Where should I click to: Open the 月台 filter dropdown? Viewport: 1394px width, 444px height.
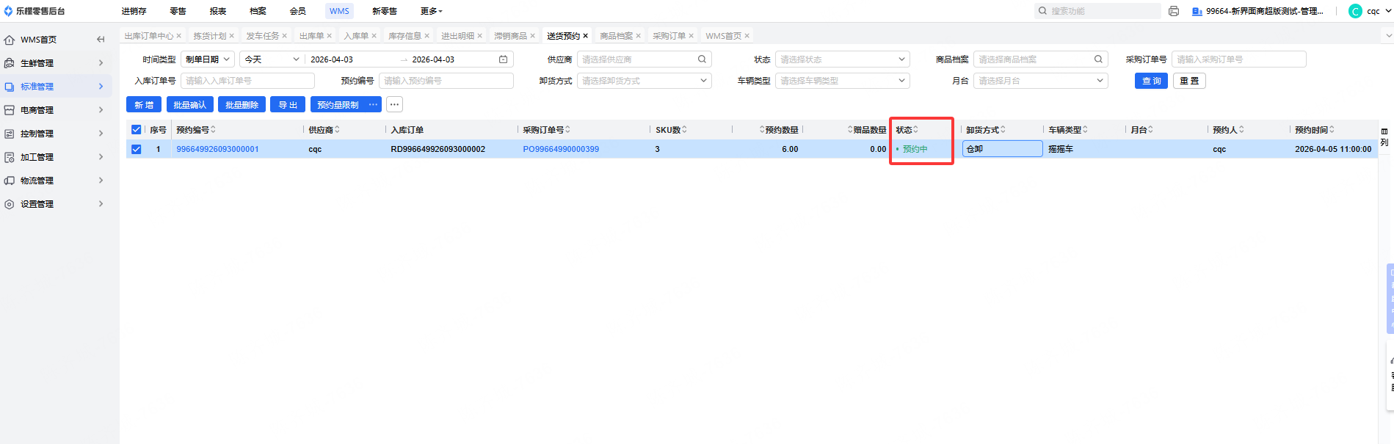1041,81
